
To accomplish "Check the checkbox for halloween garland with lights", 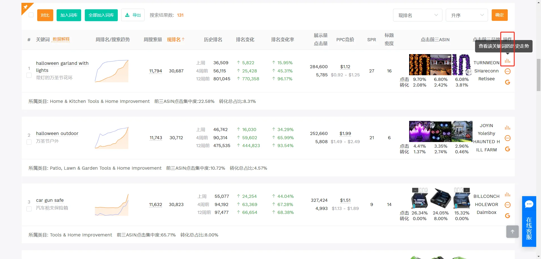I will click(29, 75).
